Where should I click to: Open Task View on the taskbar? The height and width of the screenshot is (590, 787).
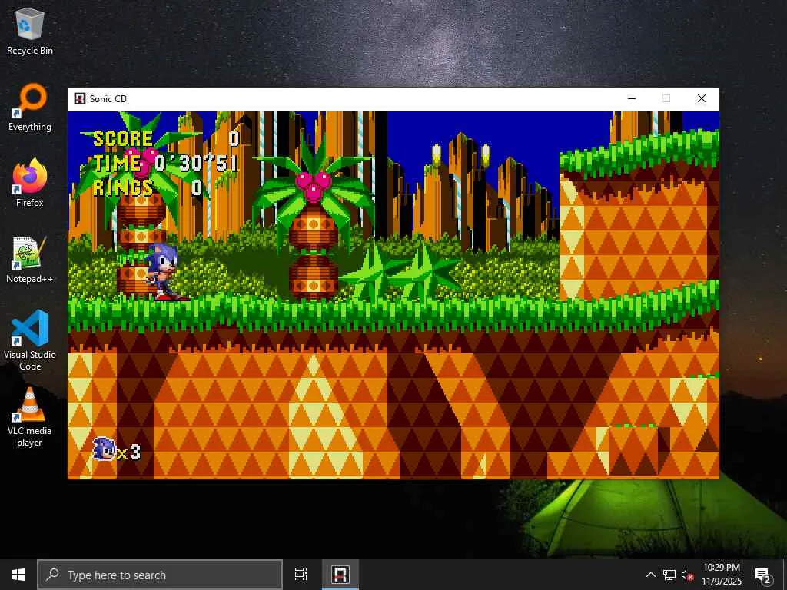[x=301, y=575]
